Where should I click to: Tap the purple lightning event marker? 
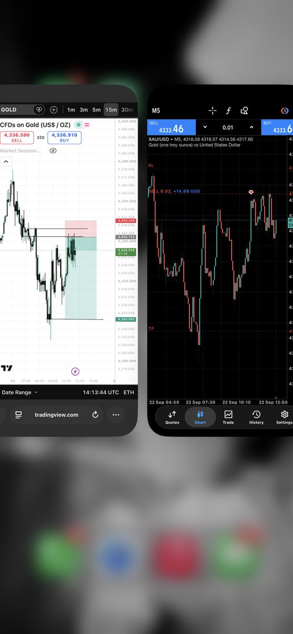tap(75, 371)
